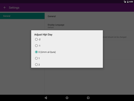Tap the Settings title text
The width and height of the screenshot is (134, 101).
click(14, 8)
